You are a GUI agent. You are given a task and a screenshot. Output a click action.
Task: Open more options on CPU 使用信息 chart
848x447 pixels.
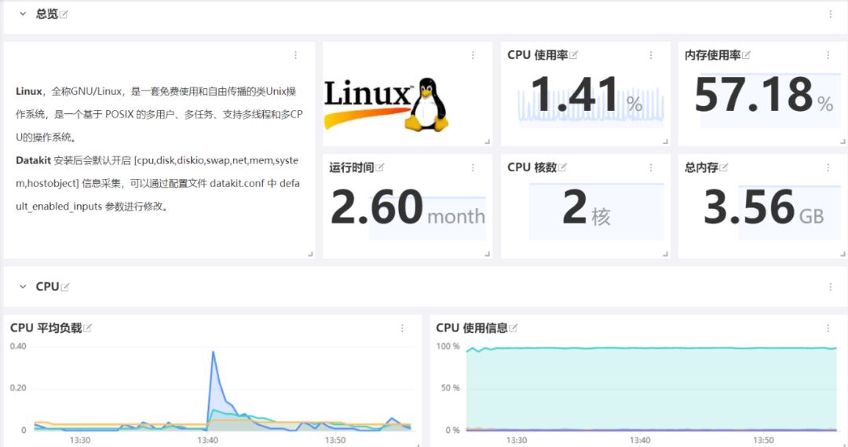click(x=828, y=328)
